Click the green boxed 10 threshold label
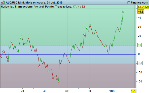149x93 pixels. (139, 45)
